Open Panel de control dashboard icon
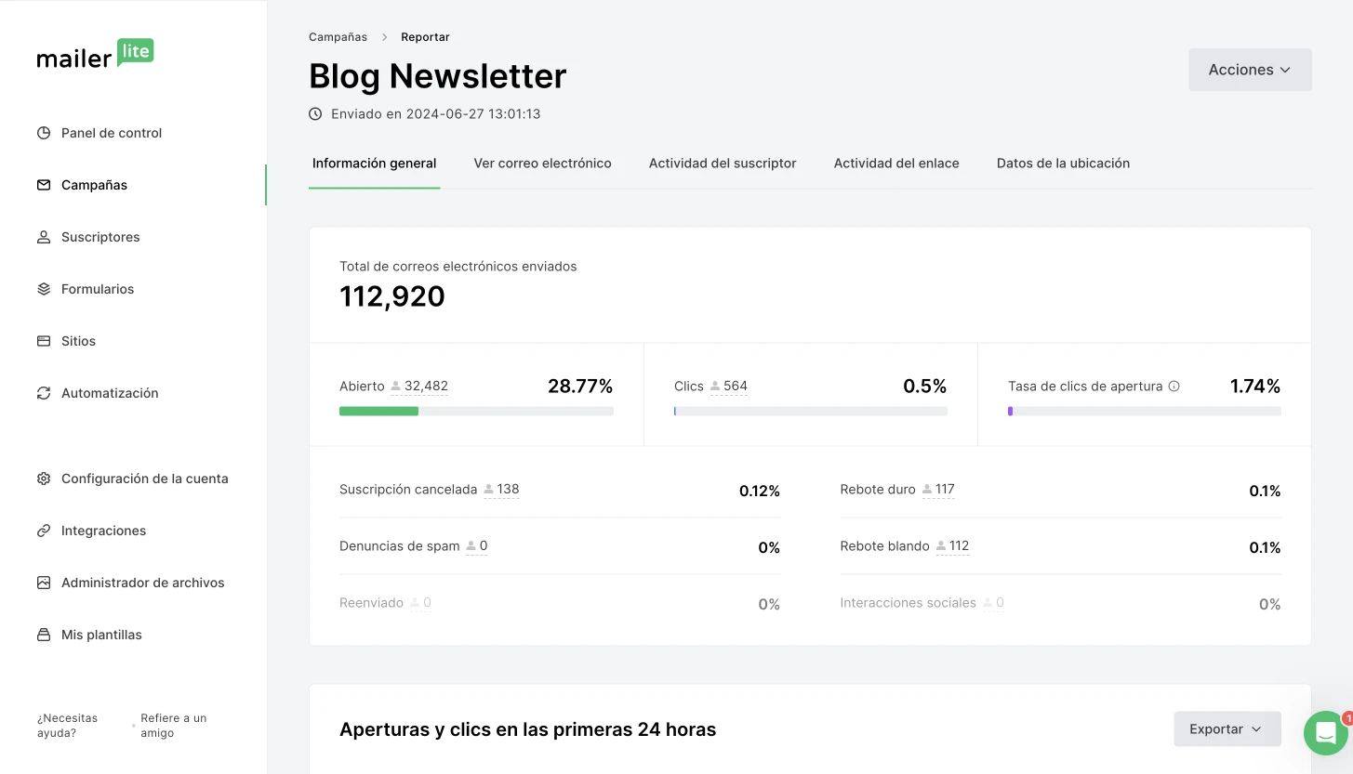This screenshot has height=774, width=1353. click(44, 133)
